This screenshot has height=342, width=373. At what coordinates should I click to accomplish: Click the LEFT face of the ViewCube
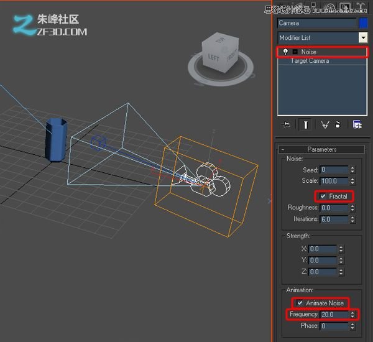pyautogui.click(x=213, y=57)
